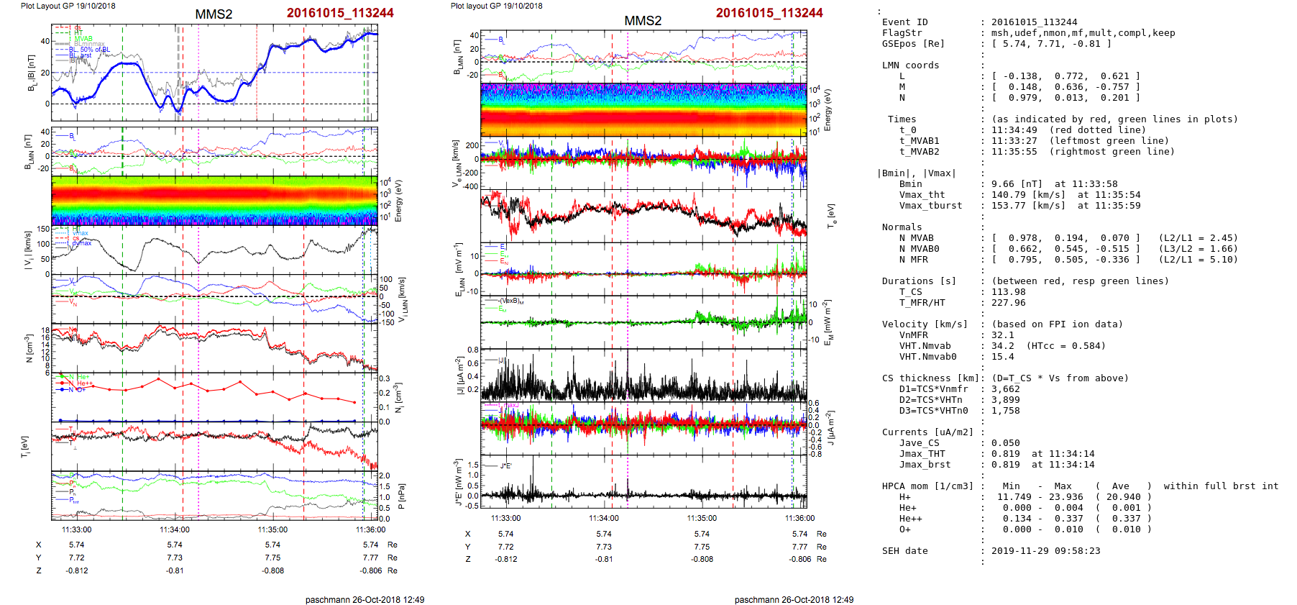The image size is (1297, 605).
Task: Click the MMS2 title above right plot
Action: pos(642,21)
